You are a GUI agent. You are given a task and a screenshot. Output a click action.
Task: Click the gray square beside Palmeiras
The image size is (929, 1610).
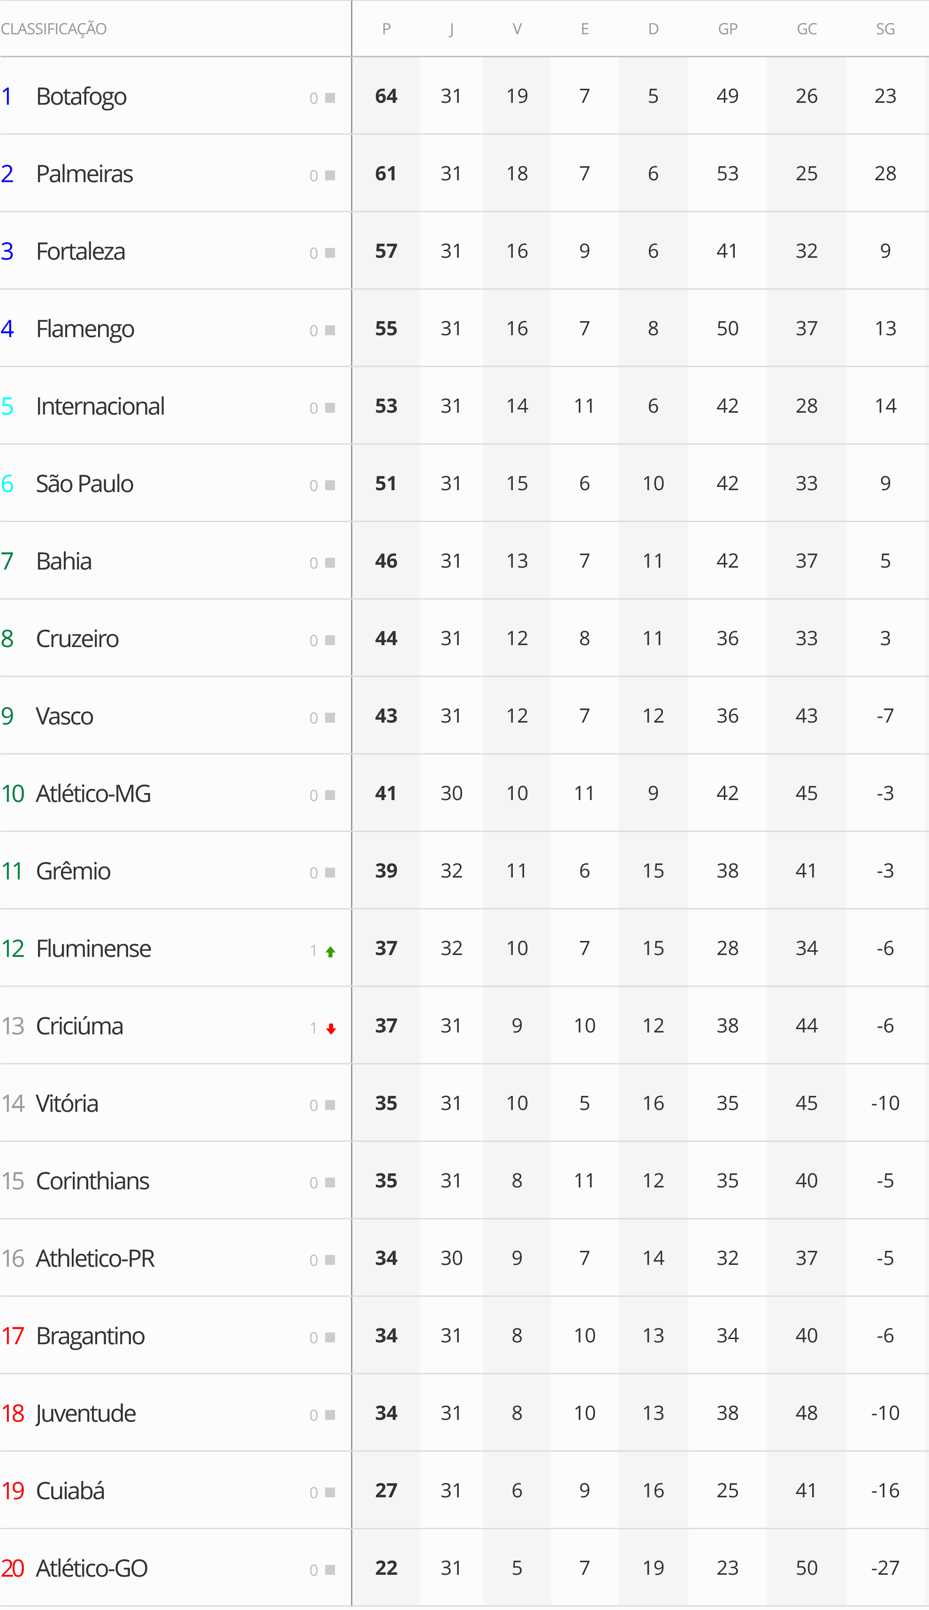(330, 176)
